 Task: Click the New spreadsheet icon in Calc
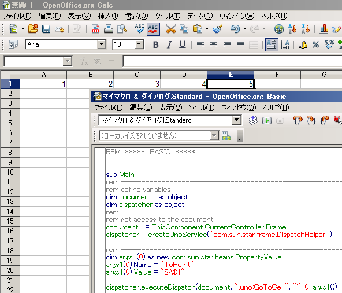pyautogui.click(x=13, y=29)
